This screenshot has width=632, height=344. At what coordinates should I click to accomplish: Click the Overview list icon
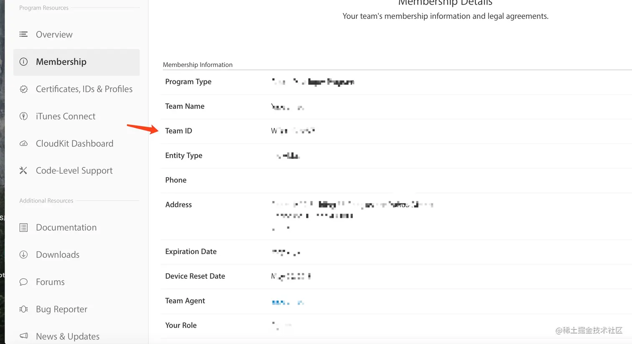[24, 34]
